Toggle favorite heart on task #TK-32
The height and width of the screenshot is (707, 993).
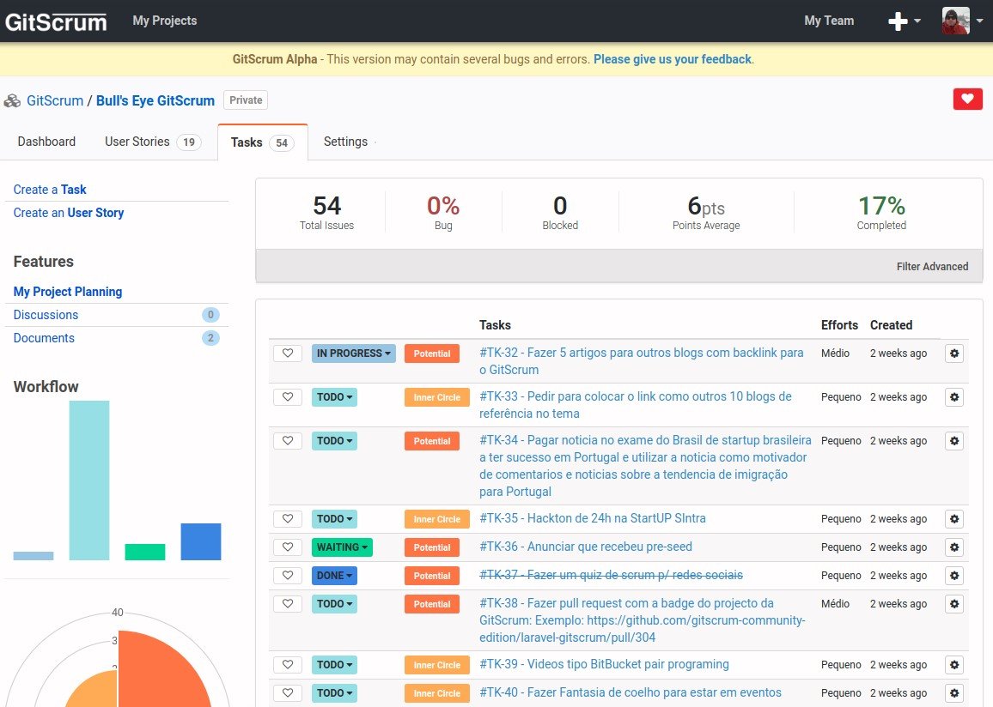(288, 353)
